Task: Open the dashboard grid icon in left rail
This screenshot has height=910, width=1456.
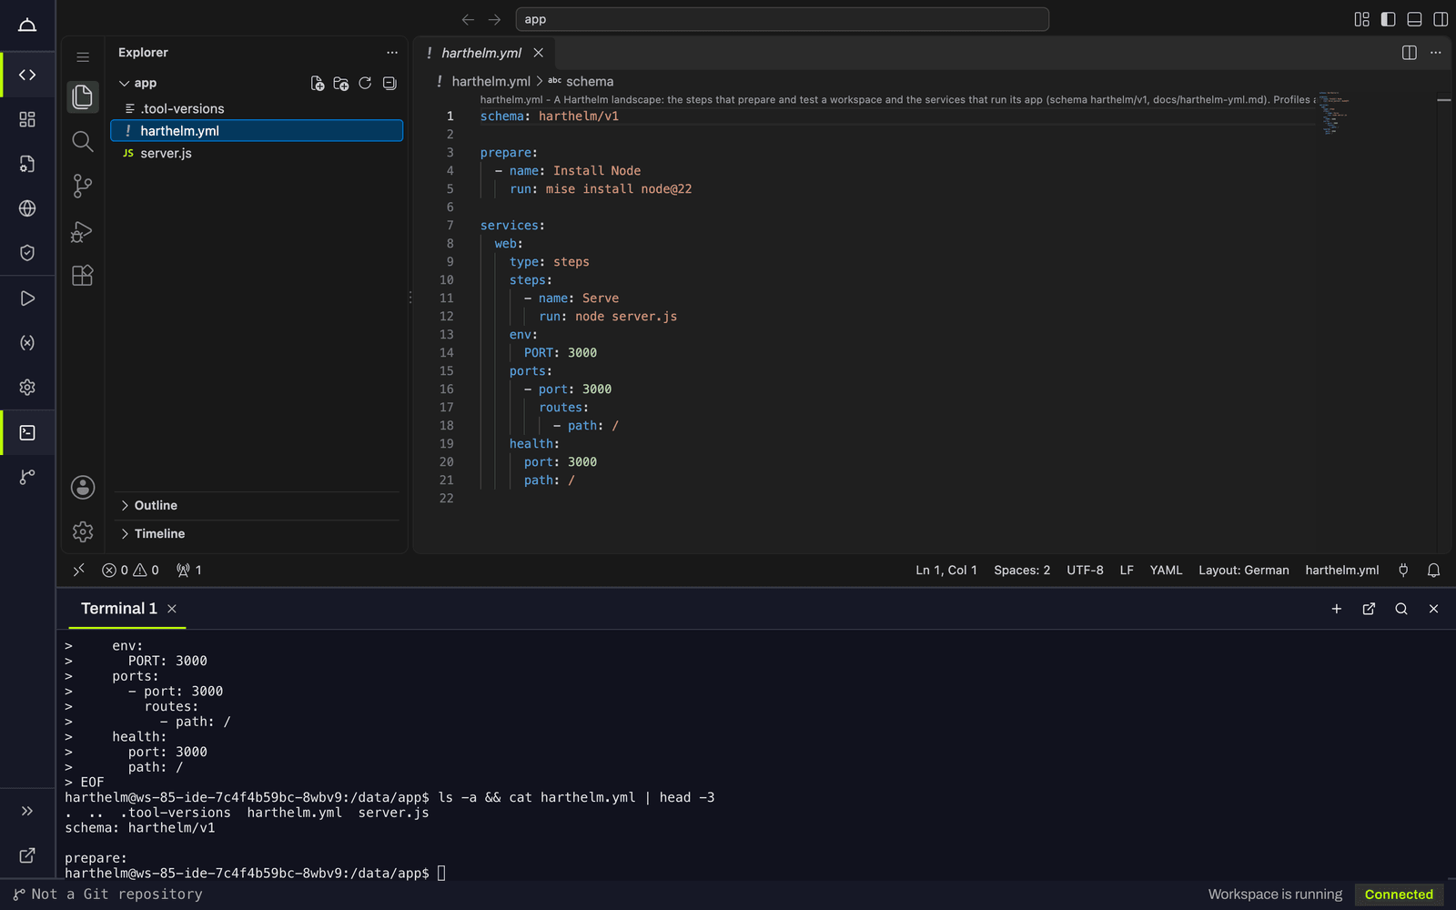Action: pos(27,119)
